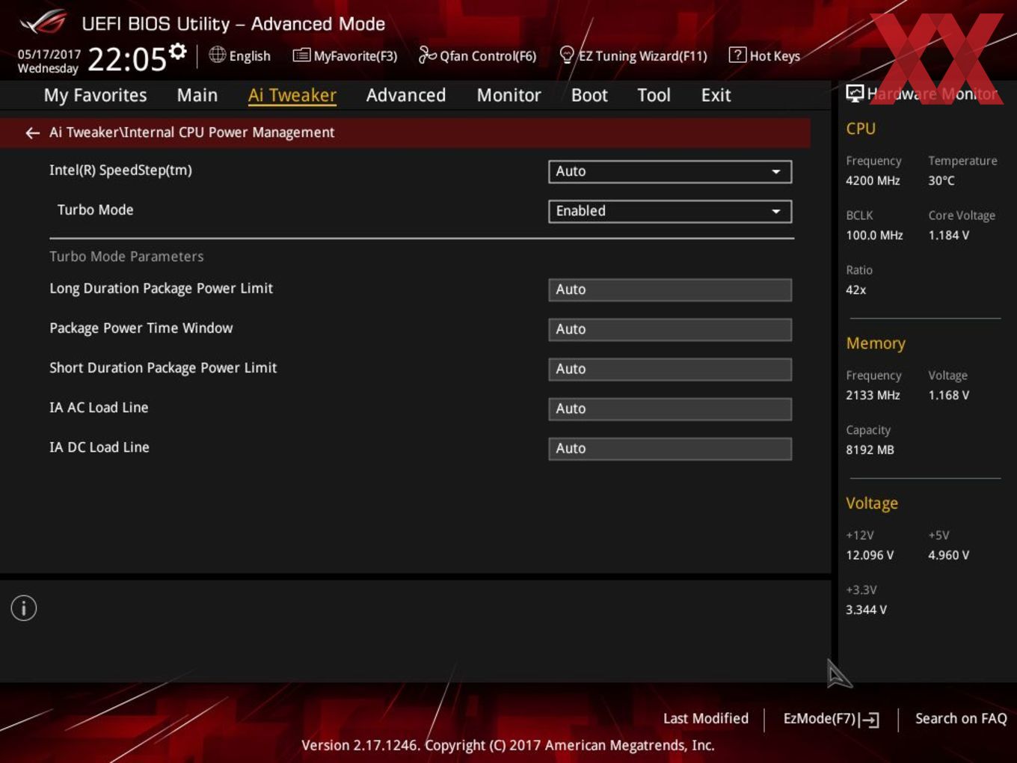The image size is (1017, 763).
Task: Edit Package Power Time Window field
Action: [x=670, y=329]
